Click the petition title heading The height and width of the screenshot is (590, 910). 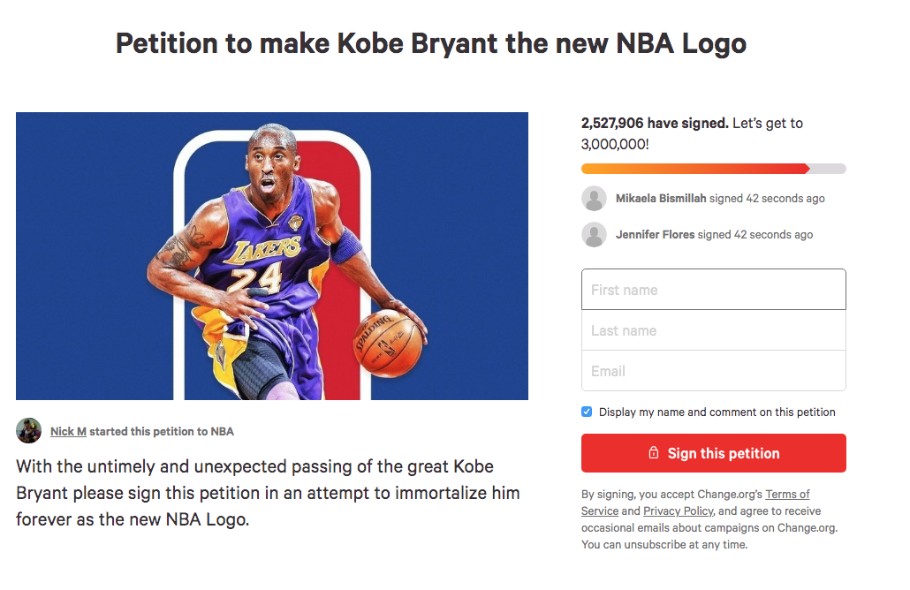pos(431,43)
